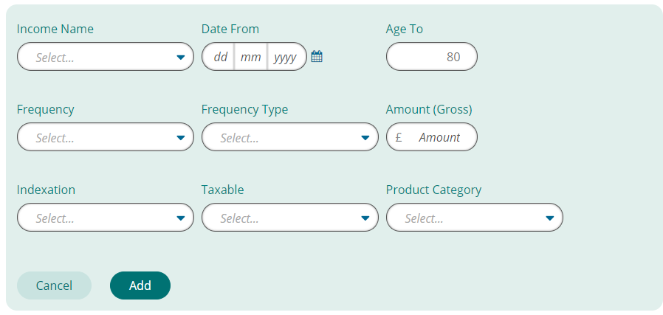This screenshot has width=663, height=315.
Task: Click the Add button
Action: point(140,285)
